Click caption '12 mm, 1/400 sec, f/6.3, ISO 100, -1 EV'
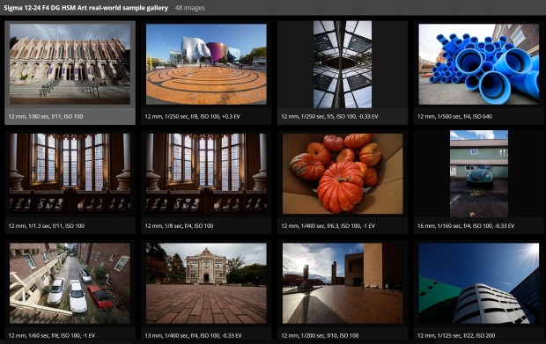The height and width of the screenshot is (344, 546). coord(328,226)
